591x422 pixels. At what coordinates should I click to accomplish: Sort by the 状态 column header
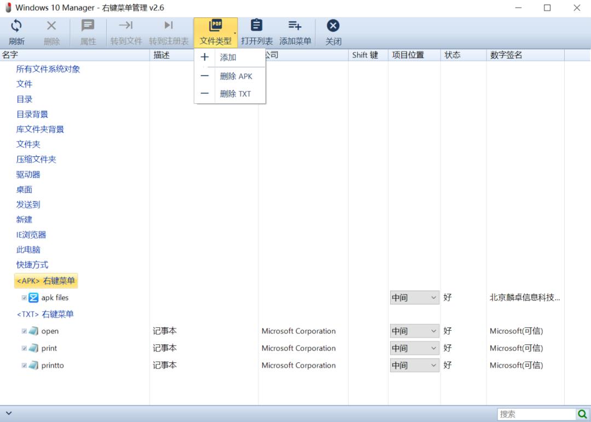pos(463,55)
